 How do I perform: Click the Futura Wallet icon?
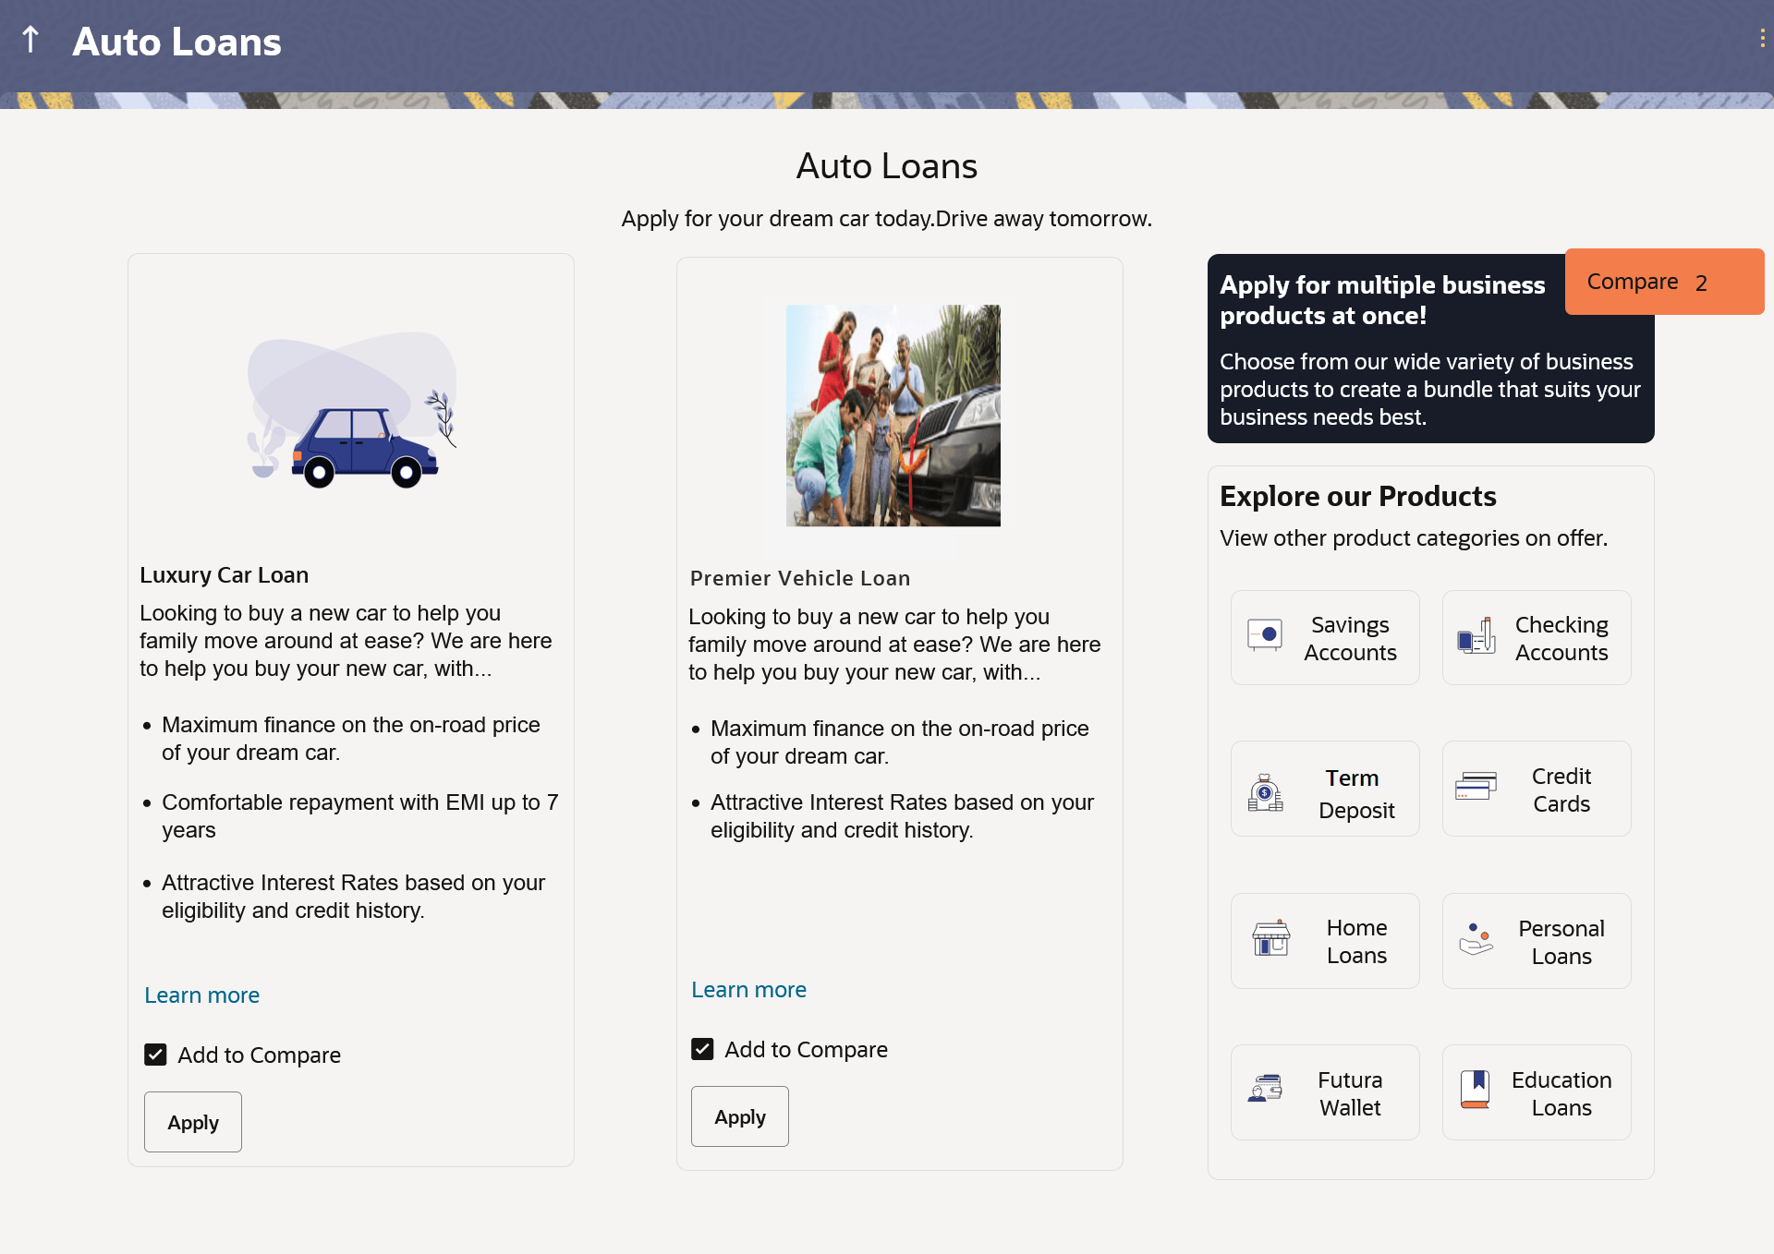pos(1265,1089)
